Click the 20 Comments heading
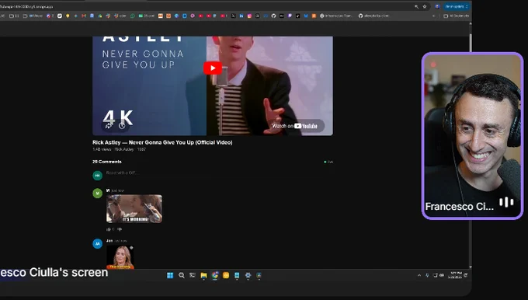This screenshot has height=300, width=528. [x=107, y=162]
